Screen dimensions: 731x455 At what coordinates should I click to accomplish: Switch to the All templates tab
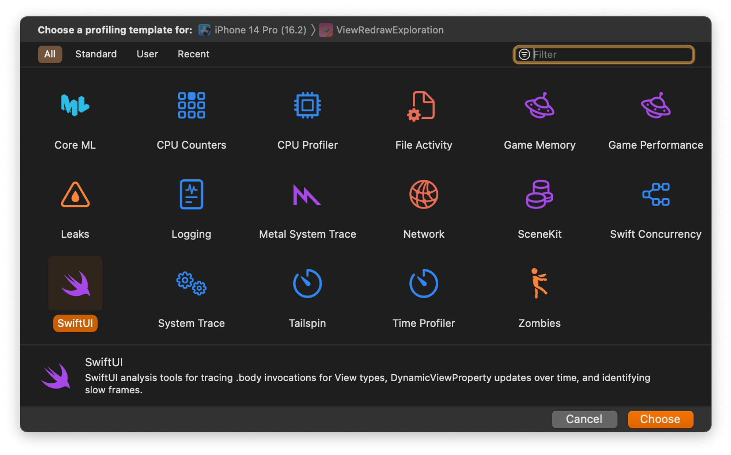click(x=50, y=54)
